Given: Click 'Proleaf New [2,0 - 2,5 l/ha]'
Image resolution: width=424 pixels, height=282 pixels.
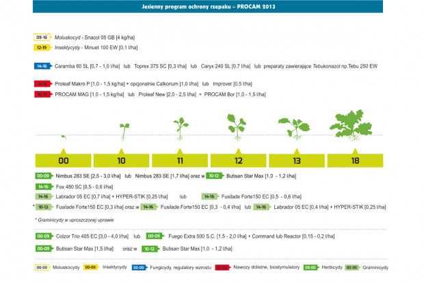Looking at the screenshot, I should 168,94.
